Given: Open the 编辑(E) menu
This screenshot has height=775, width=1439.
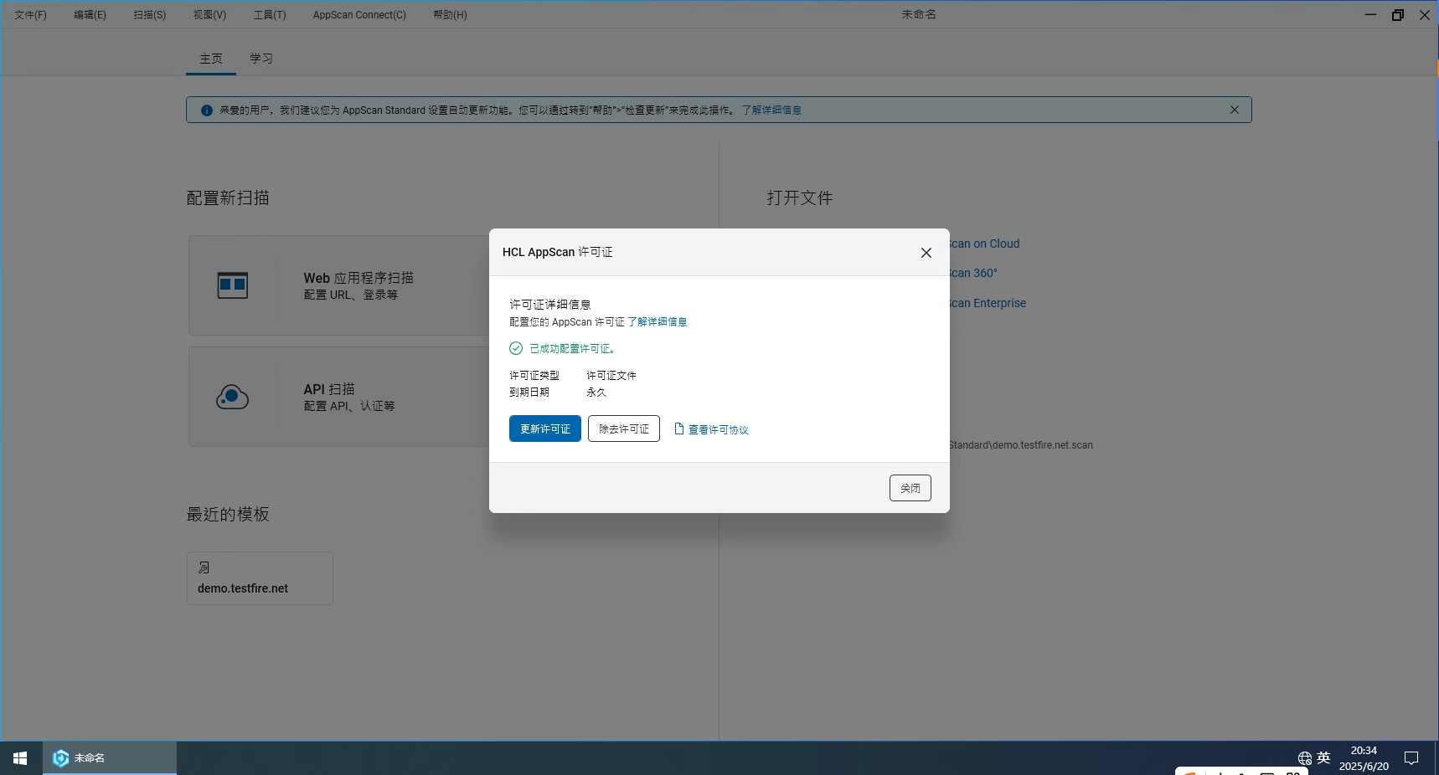Looking at the screenshot, I should coord(90,15).
